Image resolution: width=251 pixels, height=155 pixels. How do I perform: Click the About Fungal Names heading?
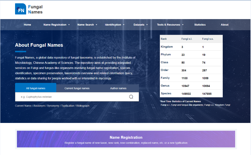(x=39, y=45)
